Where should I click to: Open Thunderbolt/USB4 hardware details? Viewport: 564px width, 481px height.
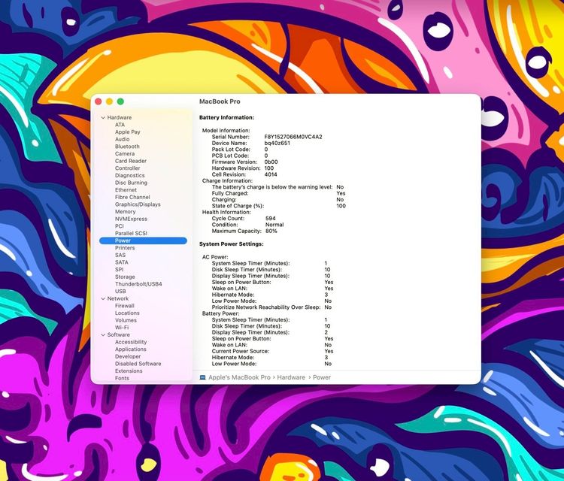[138, 284]
